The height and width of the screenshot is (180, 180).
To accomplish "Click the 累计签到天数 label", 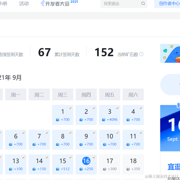I will [67, 54].
